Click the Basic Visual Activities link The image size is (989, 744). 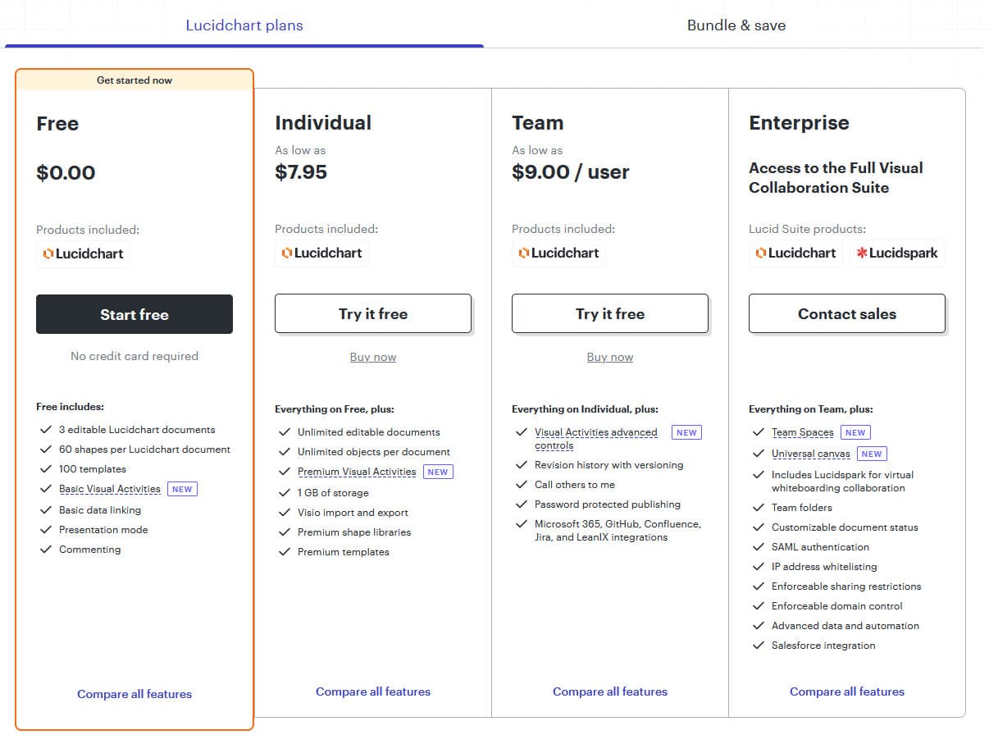click(110, 489)
